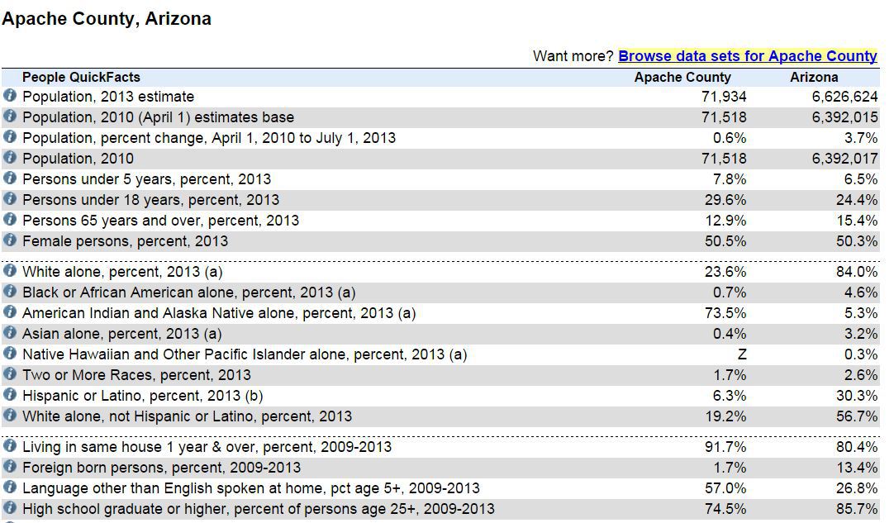Open info icon for Foreign born persons
This screenshot has height=523, width=894.
pyautogui.click(x=10, y=467)
